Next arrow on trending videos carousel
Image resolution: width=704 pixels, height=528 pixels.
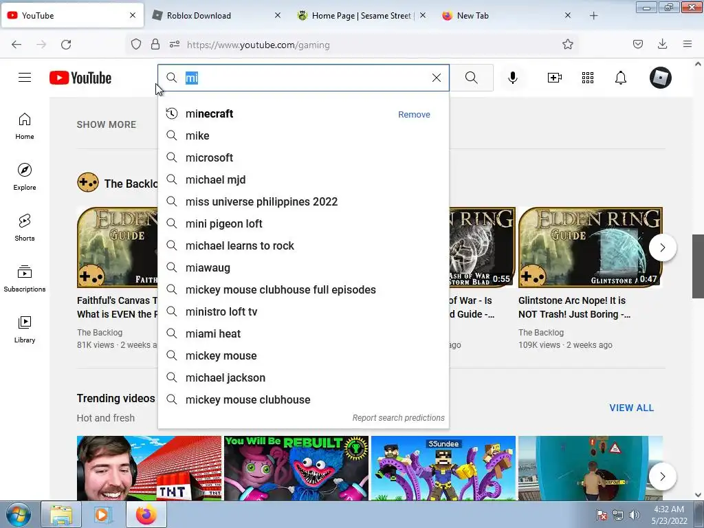coord(663,476)
